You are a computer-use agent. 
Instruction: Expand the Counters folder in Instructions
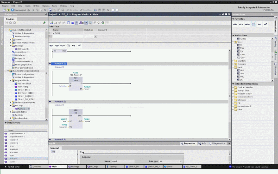tap(233, 61)
